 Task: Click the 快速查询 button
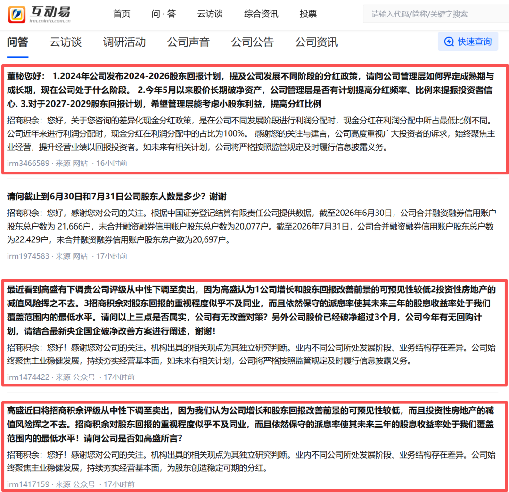point(468,41)
